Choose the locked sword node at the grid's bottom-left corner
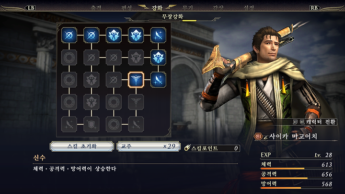 (69, 124)
